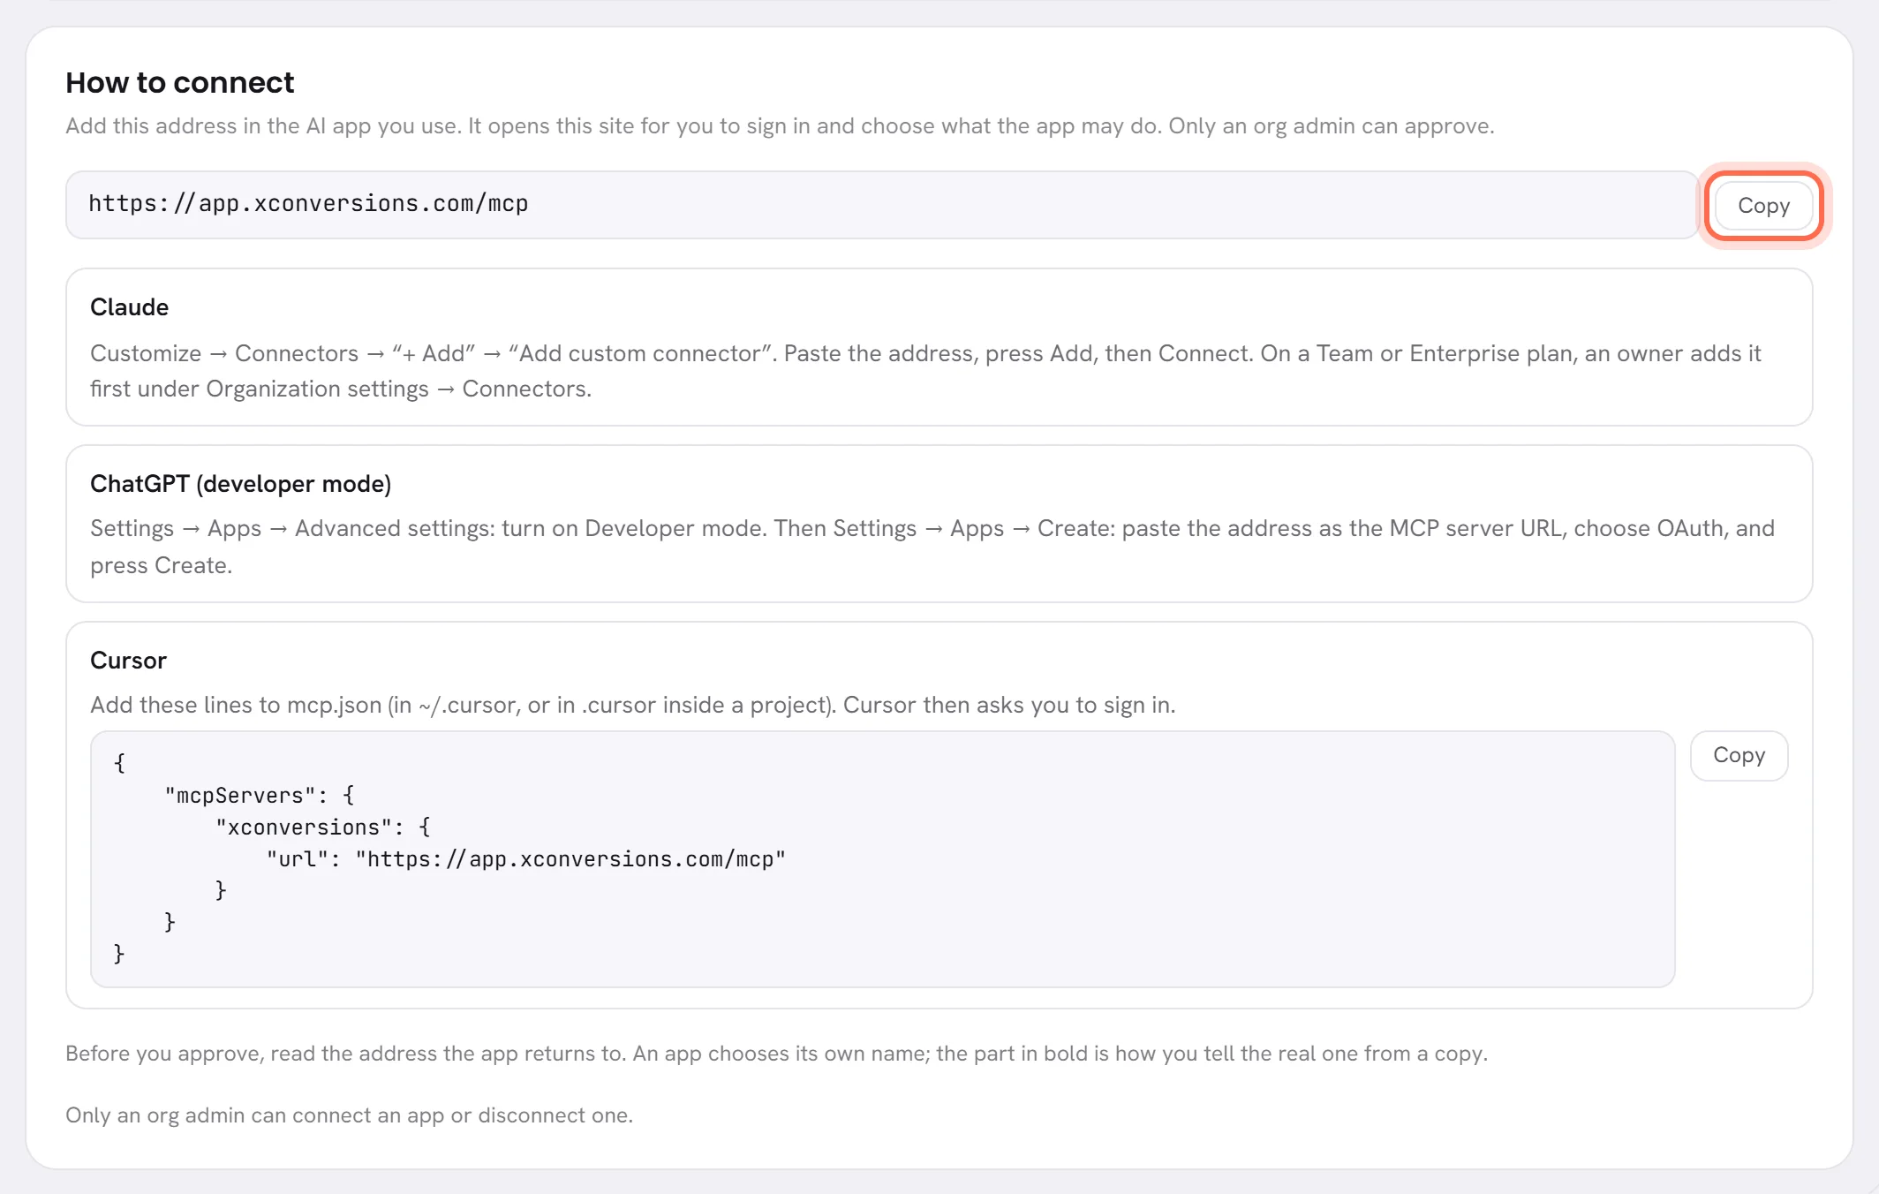
Task: Click the "Cursor" card title
Action: (128, 661)
